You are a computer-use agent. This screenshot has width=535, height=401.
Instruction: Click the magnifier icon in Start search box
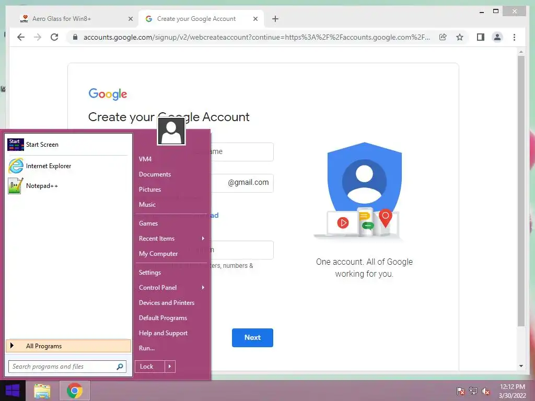coord(120,367)
